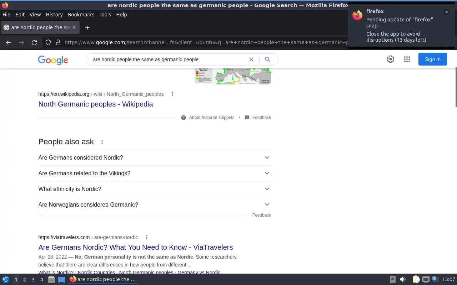Click the network tray icon
The width and height of the screenshot is (457, 285).
426,280
